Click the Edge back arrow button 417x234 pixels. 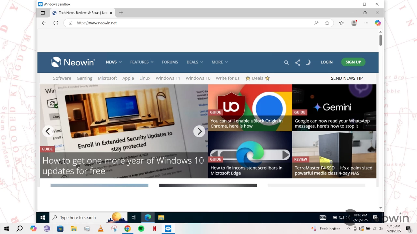tap(44, 23)
